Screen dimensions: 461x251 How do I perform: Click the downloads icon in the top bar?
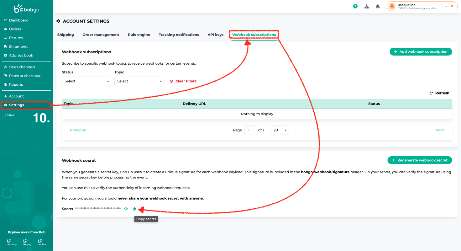tap(367, 6)
